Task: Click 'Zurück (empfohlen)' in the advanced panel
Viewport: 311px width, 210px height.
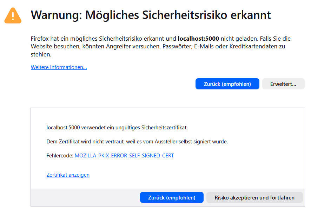Action: [172, 197]
